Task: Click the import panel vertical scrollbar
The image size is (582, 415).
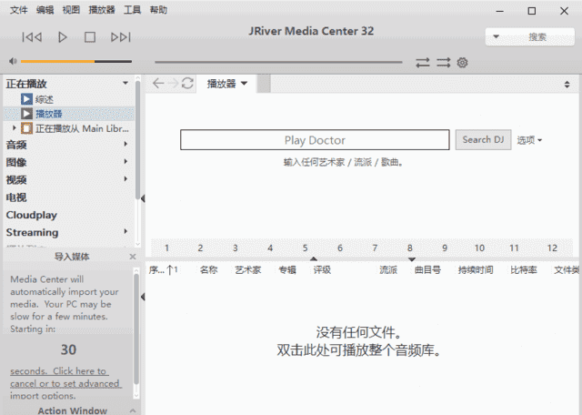Action: pyautogui.click(x=136, y=329)
